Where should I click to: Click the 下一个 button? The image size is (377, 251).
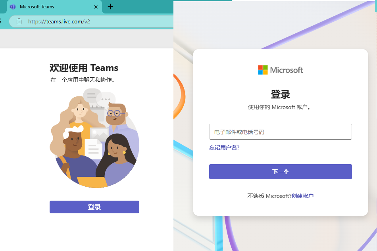280,171
